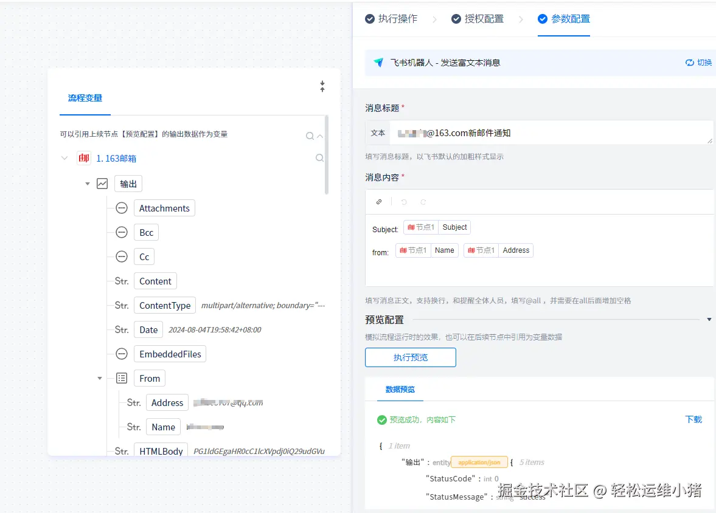
Task: Collapse the 1. 163邮箱 node chevron
Action: pos(64,158)
